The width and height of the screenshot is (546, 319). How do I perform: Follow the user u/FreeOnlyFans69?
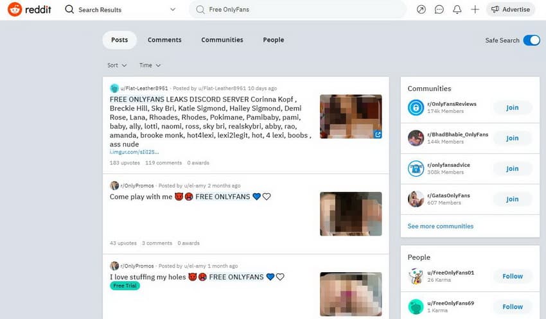point(512,307)
